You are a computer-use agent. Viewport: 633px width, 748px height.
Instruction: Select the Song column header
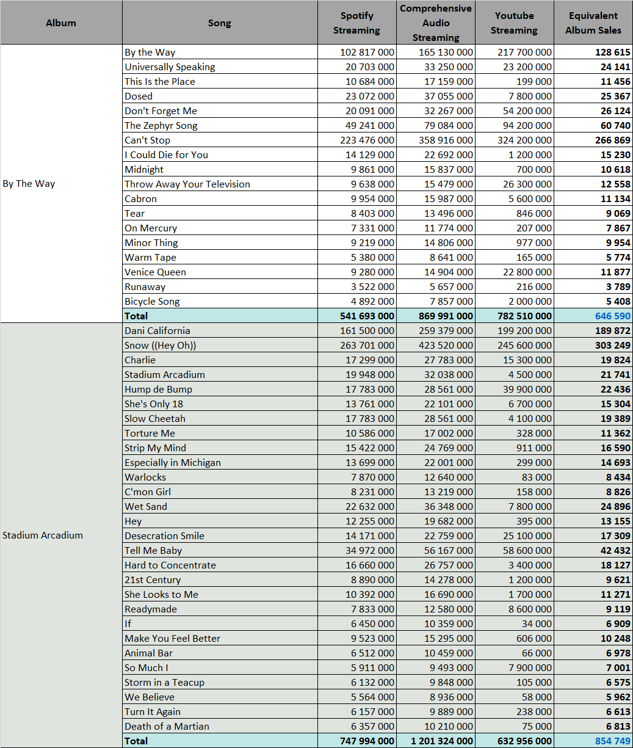point(220,23)
